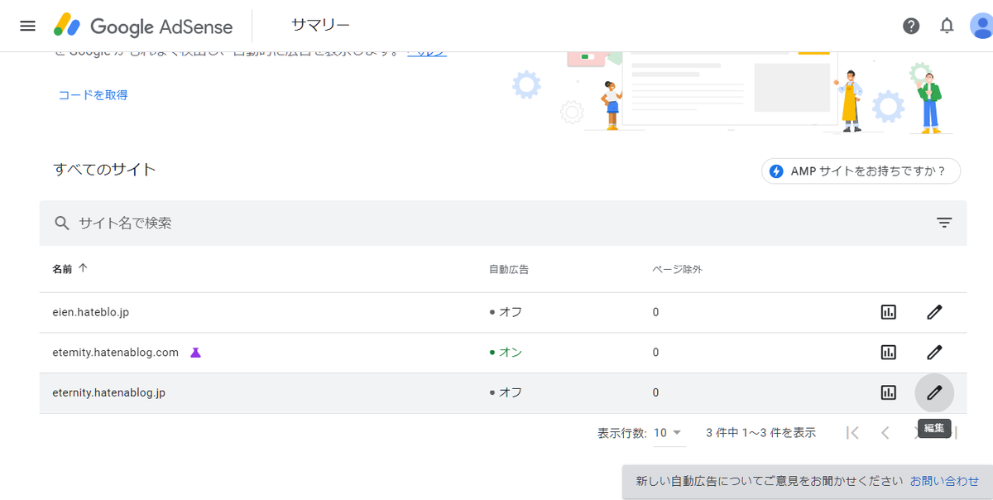993x500 pixels.
Task: Click オフ status for eternity.hatenablog.jp
Action: 506,392
